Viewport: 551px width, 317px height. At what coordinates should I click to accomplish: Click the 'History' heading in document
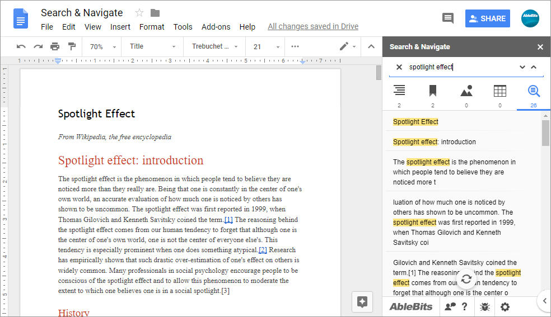coord(74,313)
